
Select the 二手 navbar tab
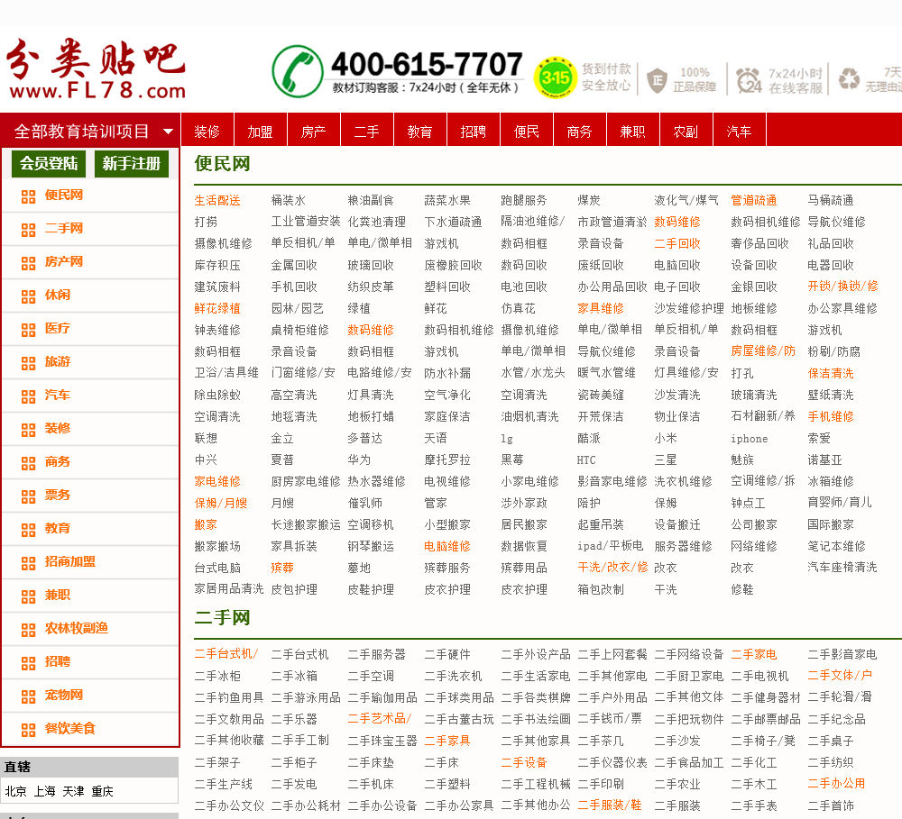tap(366, 131)
